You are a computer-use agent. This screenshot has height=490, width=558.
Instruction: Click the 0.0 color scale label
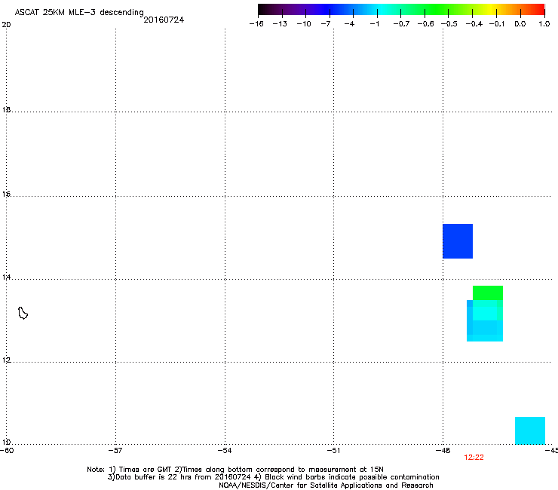(x=520, y=24)
